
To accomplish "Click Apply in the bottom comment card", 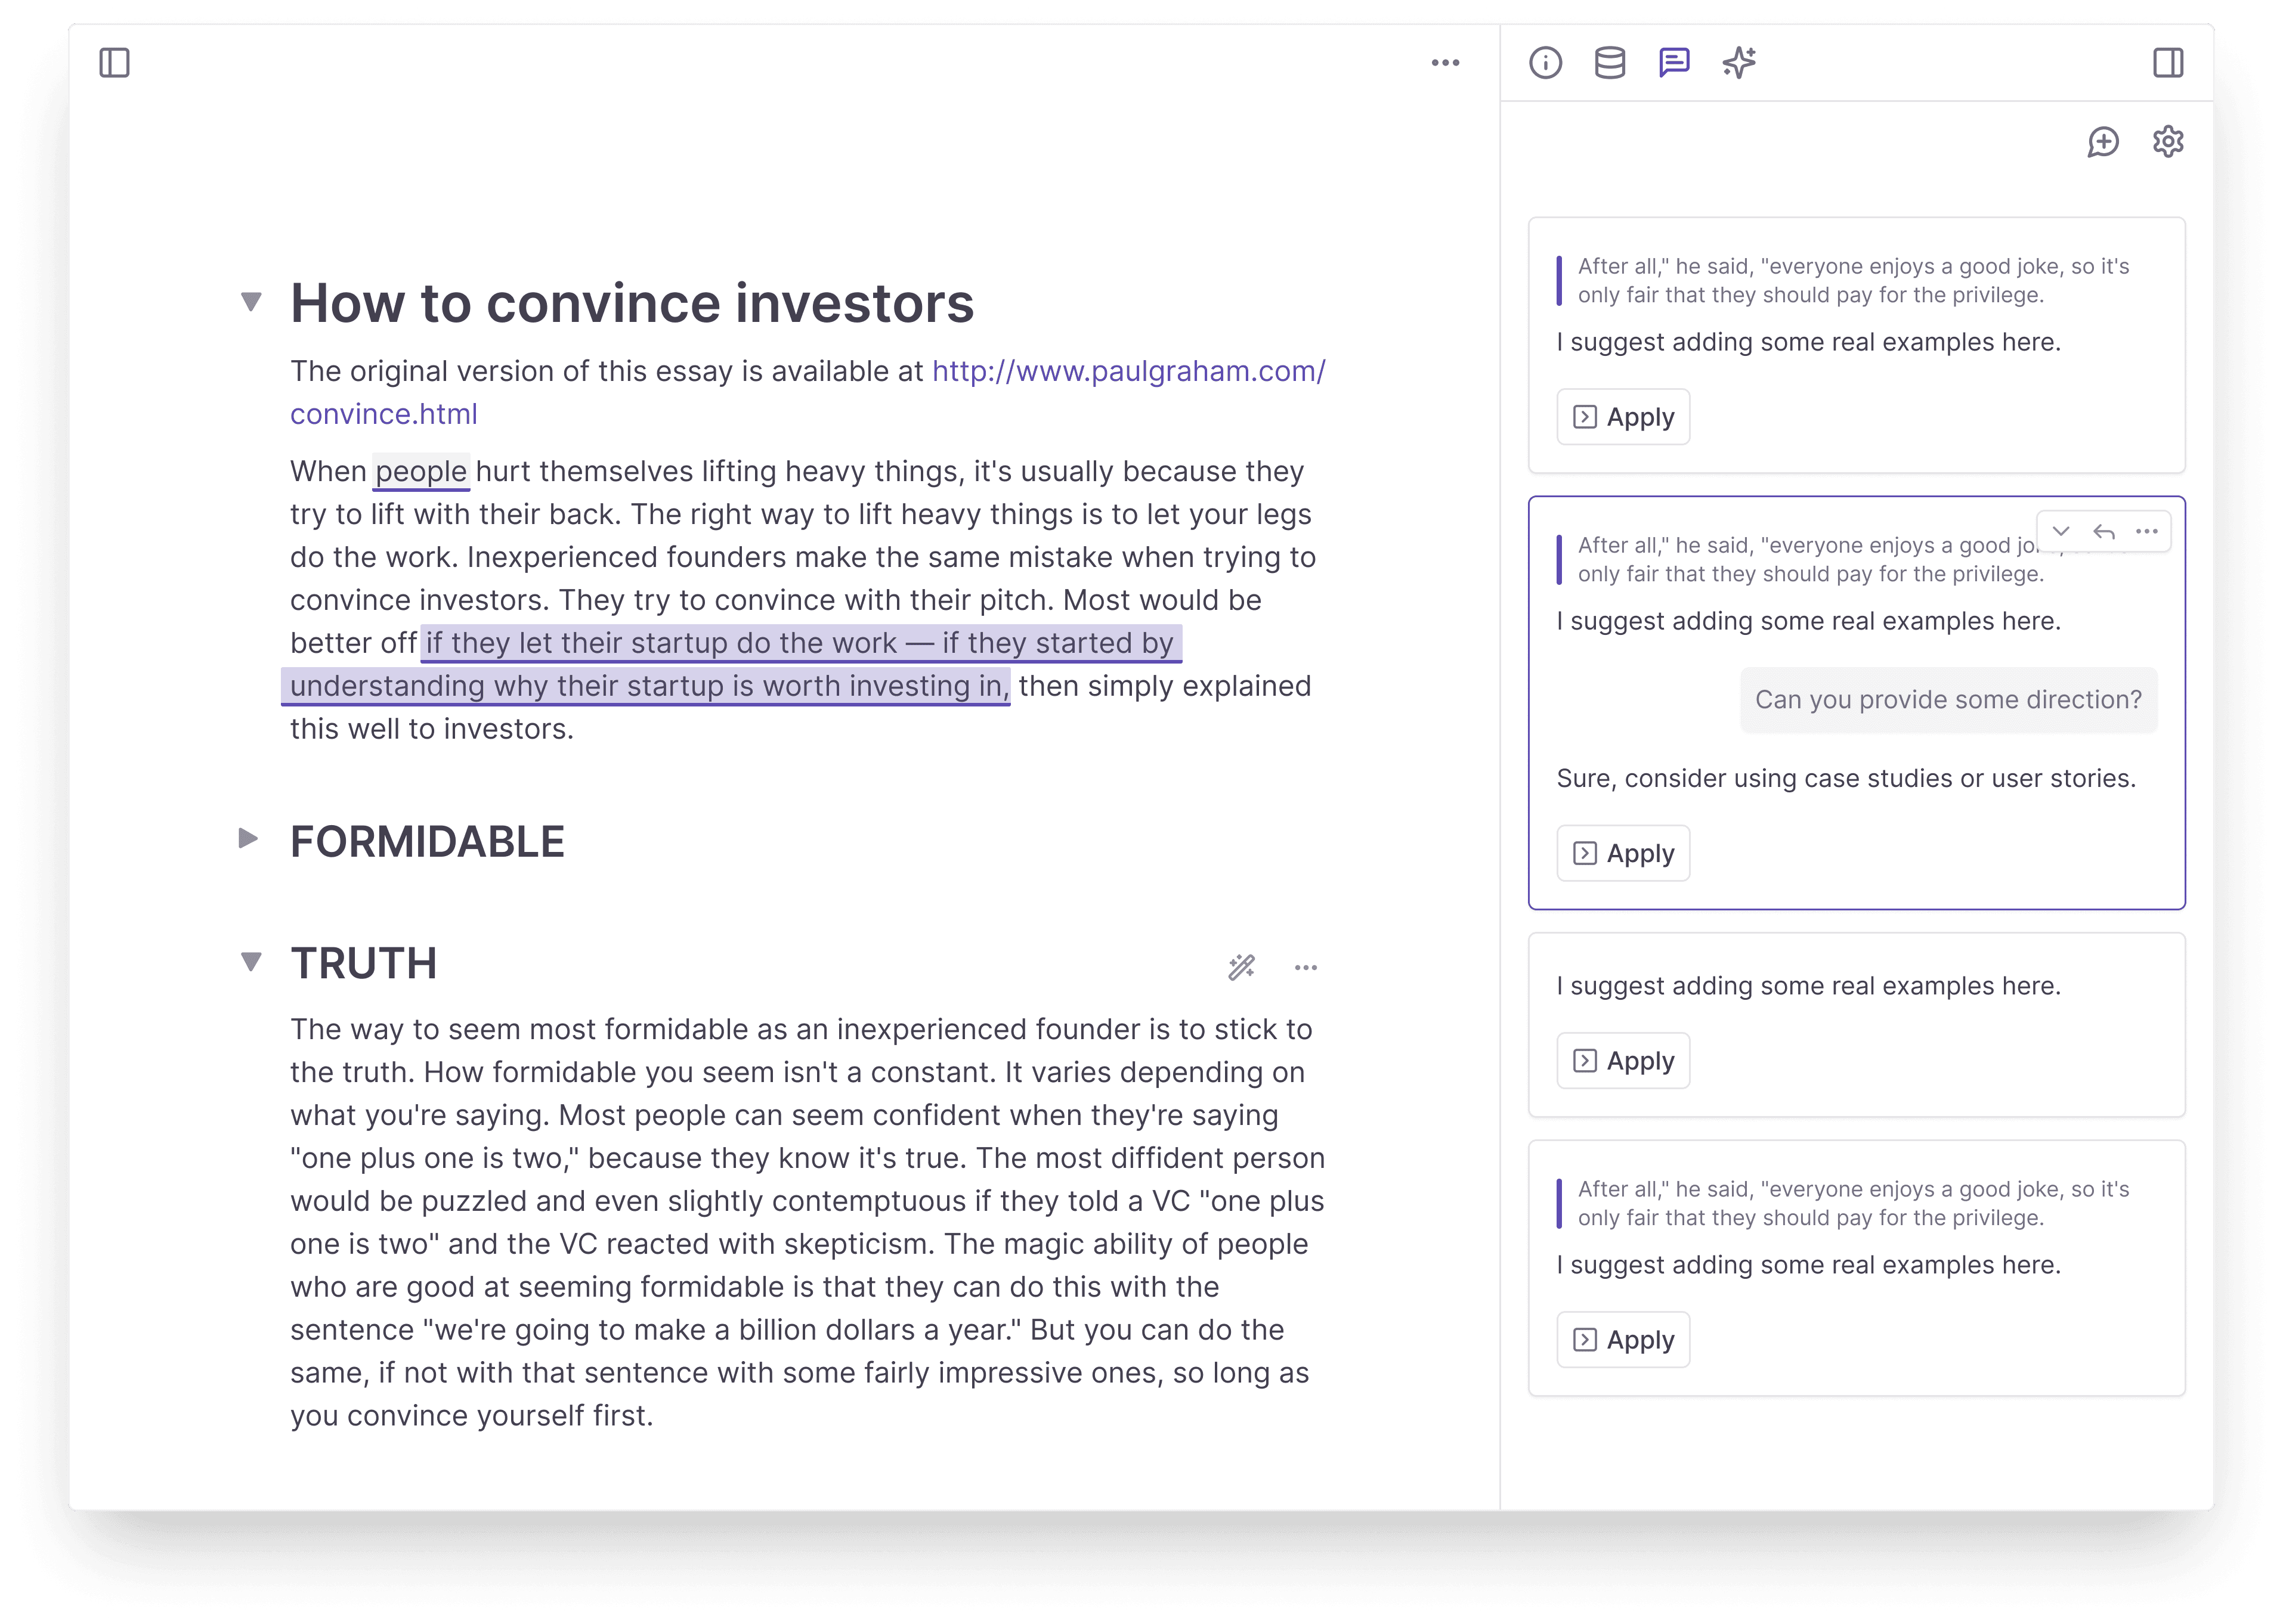I will click(1623, 1339).
